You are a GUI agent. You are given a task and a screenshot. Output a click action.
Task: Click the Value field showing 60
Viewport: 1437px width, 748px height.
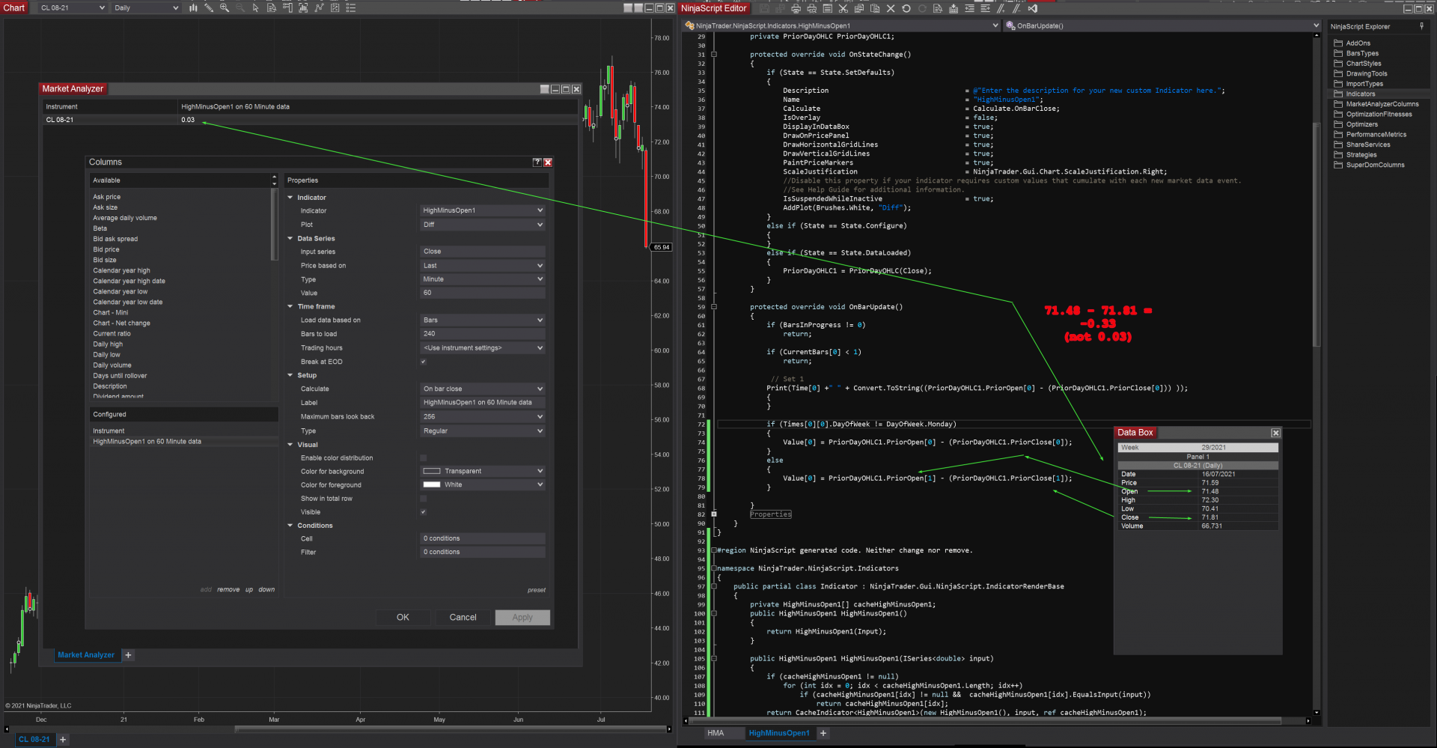point(483,294)
